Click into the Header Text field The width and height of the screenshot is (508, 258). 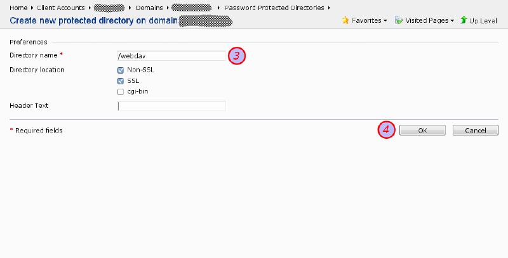[x=171, y=106]
